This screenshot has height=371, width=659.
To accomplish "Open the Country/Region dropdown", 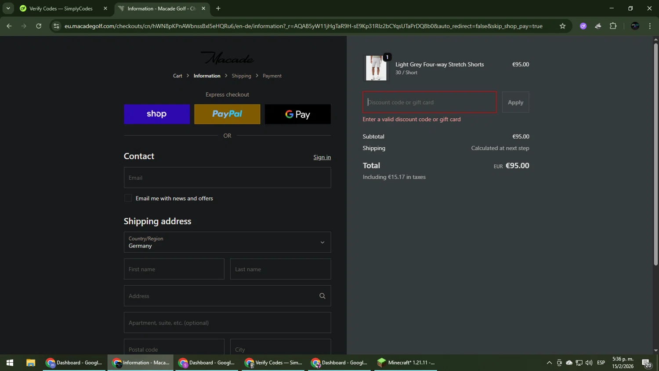I will pos(227,242).
